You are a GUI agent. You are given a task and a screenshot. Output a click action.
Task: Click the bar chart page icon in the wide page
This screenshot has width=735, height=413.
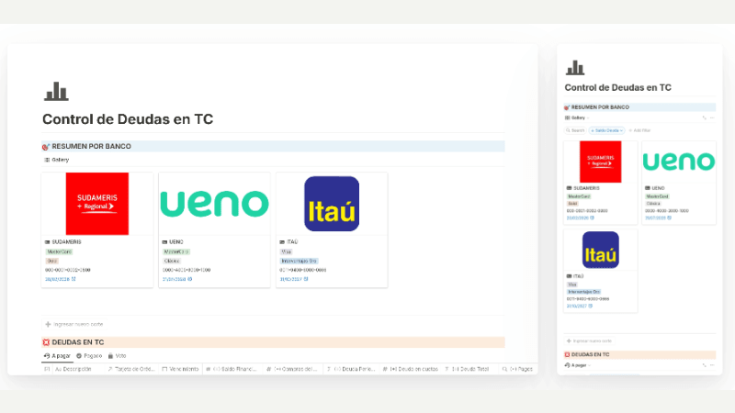(56, 92)
